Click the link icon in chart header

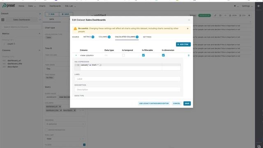coord(215,16)
